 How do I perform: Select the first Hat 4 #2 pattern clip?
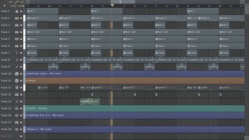[x=42, y=32]
